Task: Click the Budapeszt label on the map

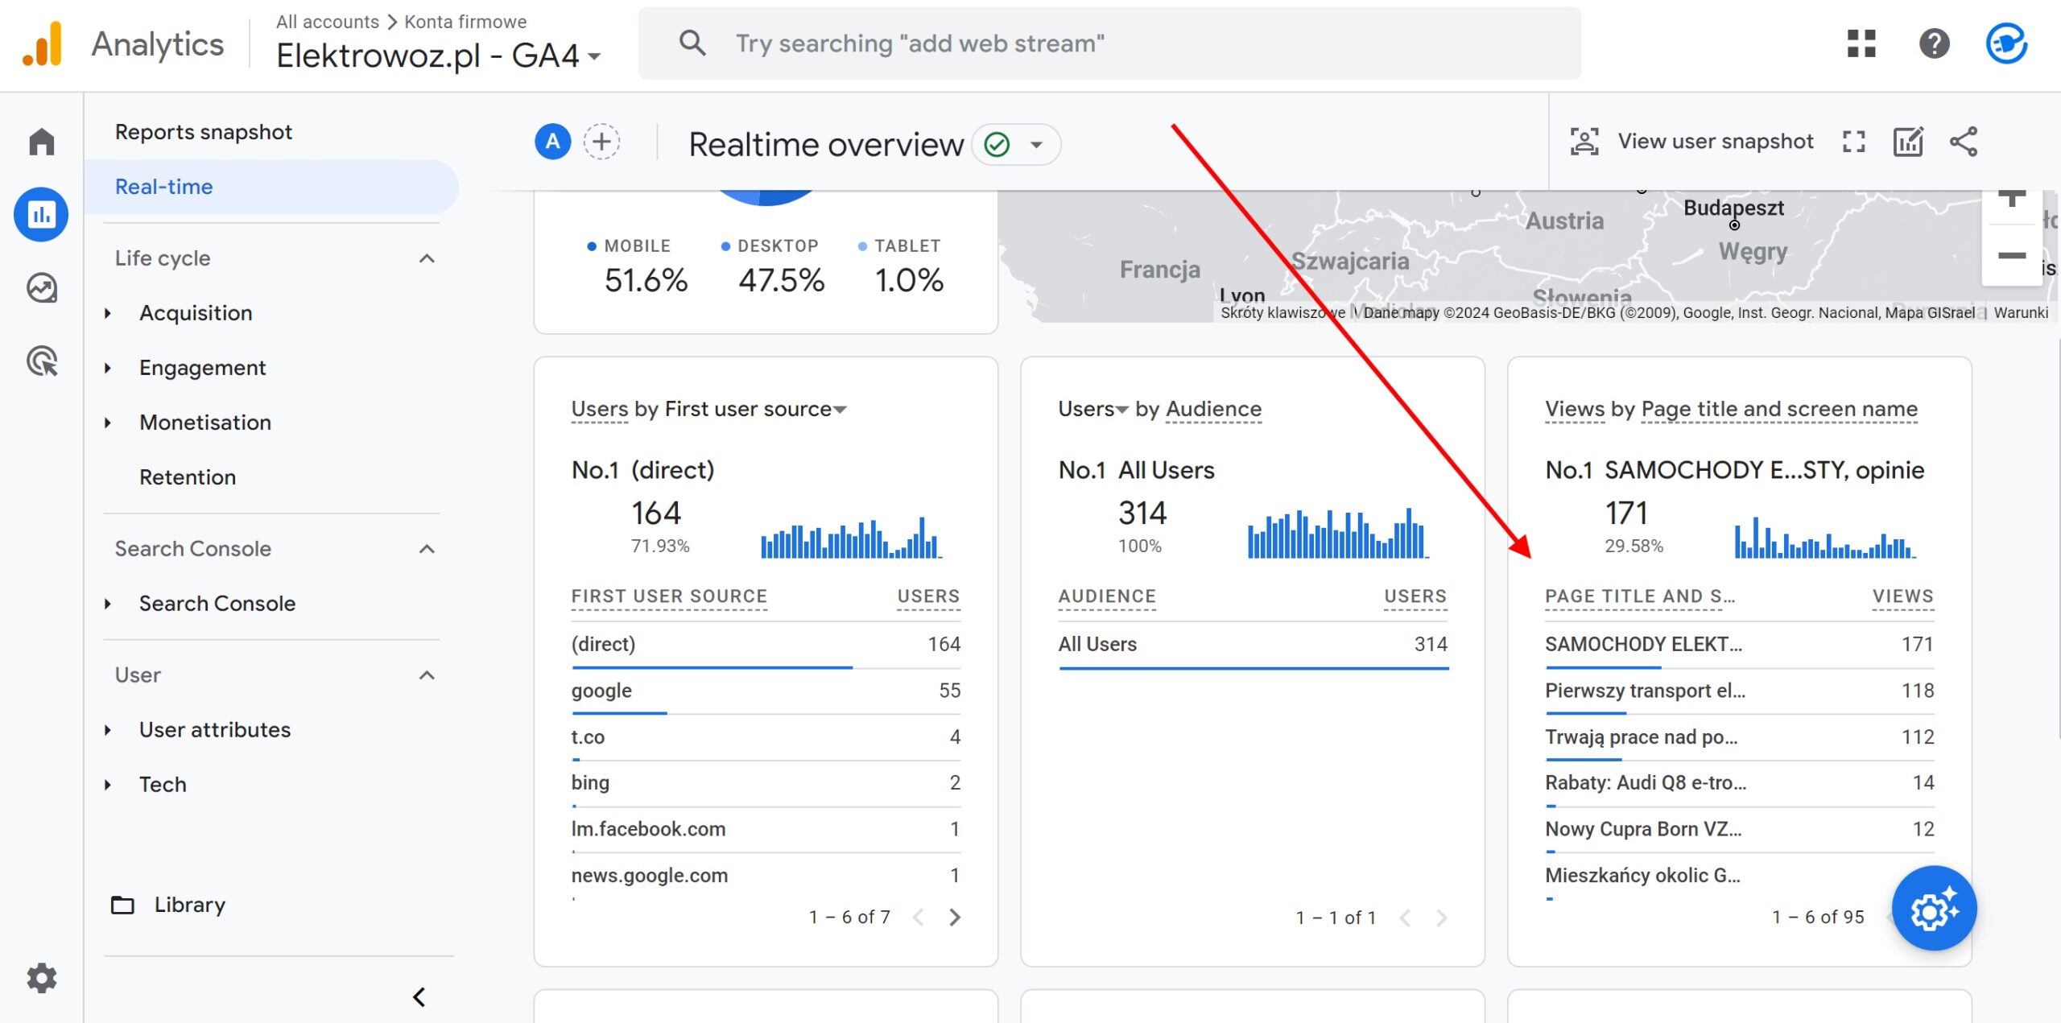Action: pos(1733,208)
